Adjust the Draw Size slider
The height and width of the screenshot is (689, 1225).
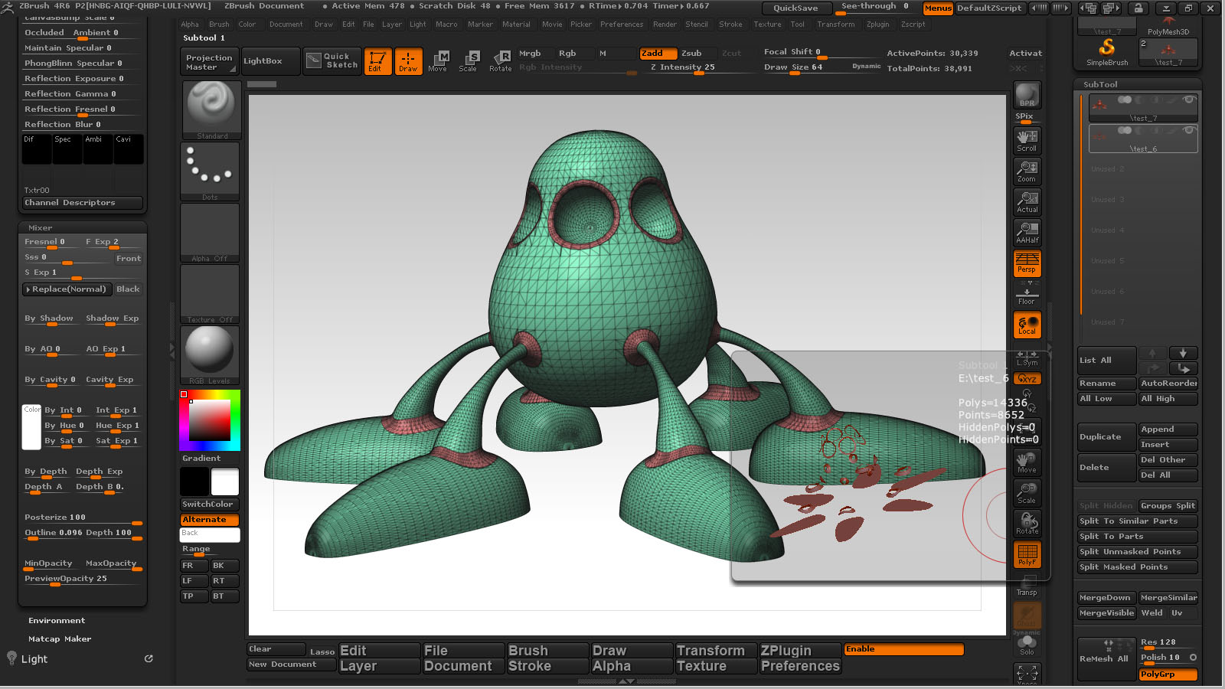822,68
